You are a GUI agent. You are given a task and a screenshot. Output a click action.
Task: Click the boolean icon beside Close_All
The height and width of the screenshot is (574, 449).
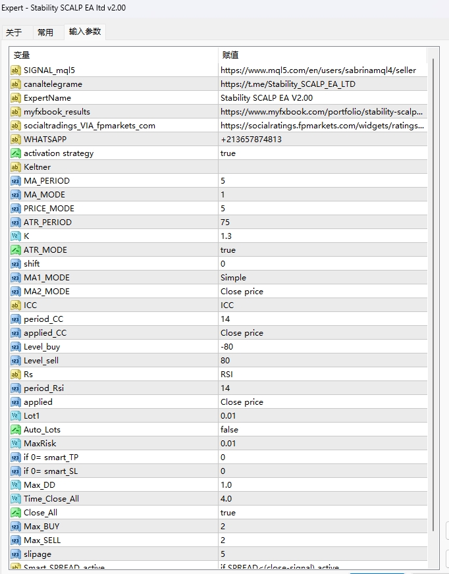(x=16, y=513)
